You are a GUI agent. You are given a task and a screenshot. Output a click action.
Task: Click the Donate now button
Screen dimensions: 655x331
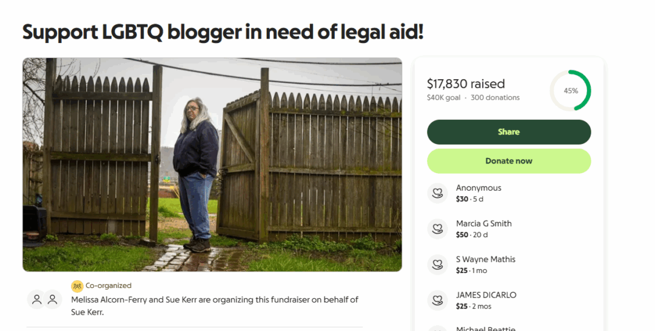tap(509, 161)
